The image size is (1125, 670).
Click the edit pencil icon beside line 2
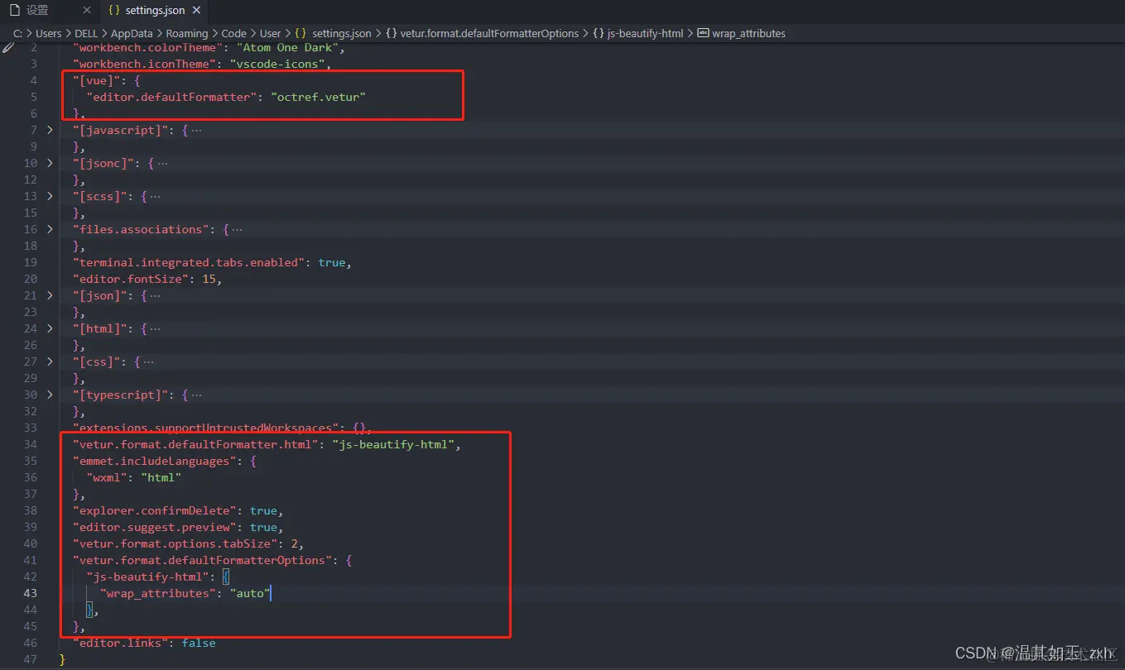[x=8, y=47]
